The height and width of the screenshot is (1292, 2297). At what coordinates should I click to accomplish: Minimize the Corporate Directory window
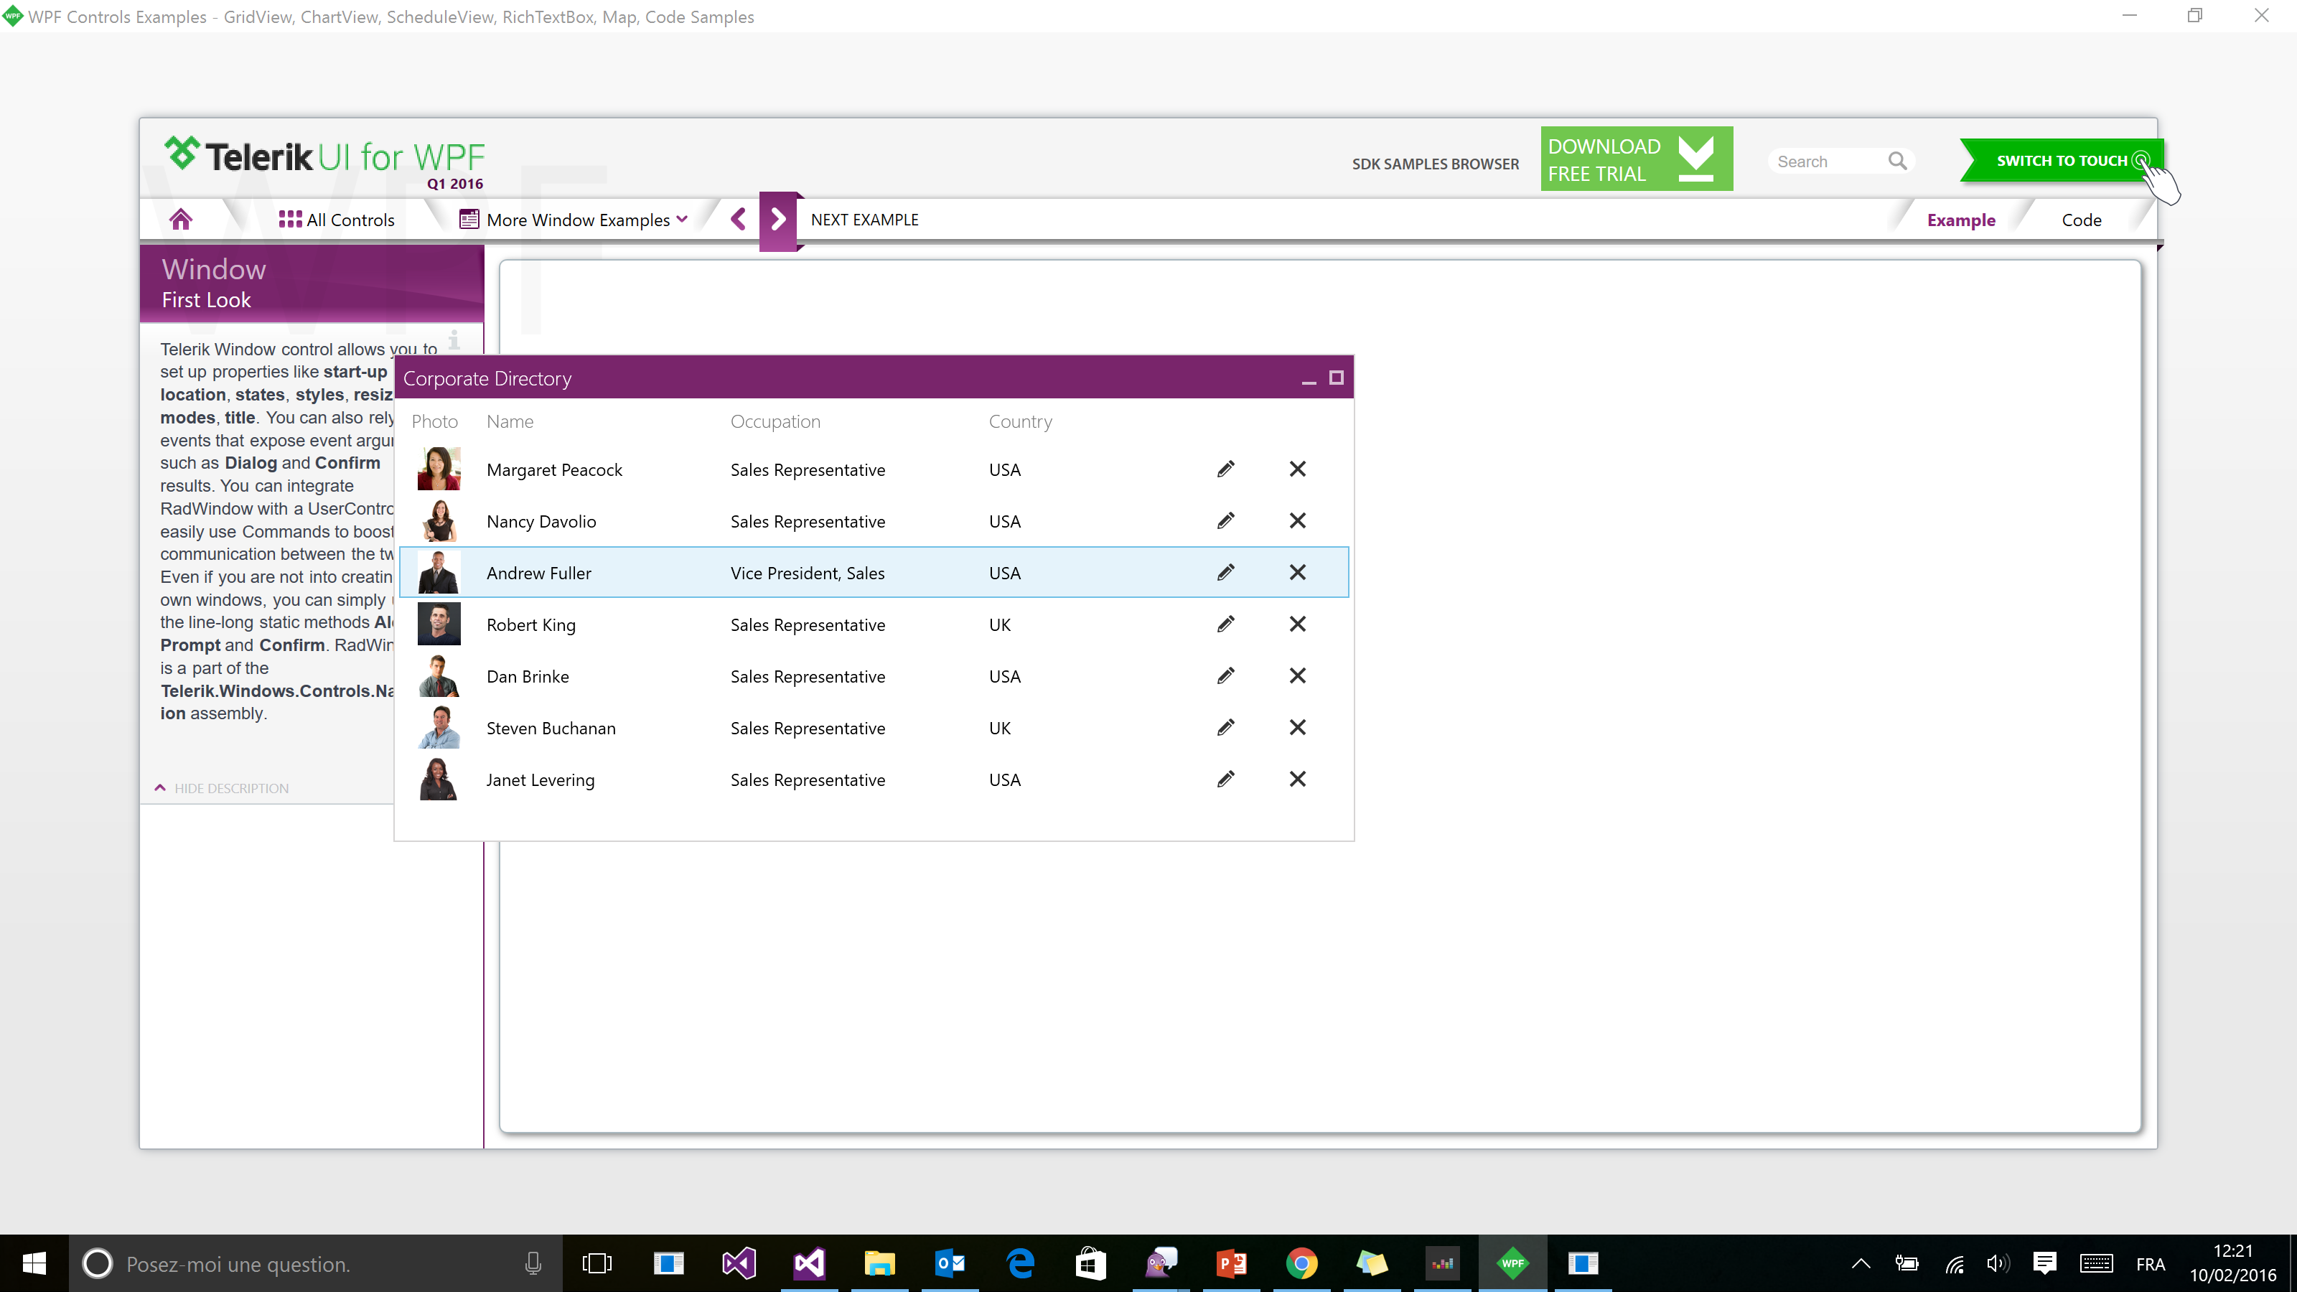[x=1308, y=379]
